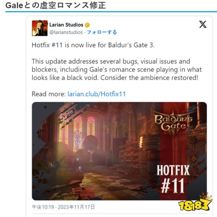Click the 午後10:19 time stamp
Viewport: 217px width, 217px height.
(43, 207)
